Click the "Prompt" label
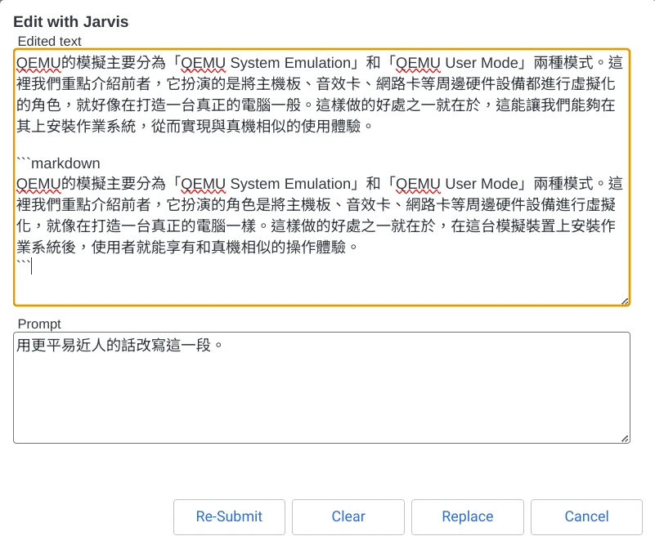 pos(39,324)
